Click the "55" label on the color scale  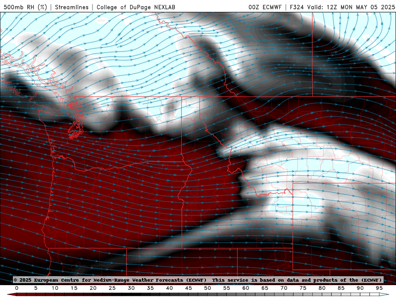tap(227, 288)
